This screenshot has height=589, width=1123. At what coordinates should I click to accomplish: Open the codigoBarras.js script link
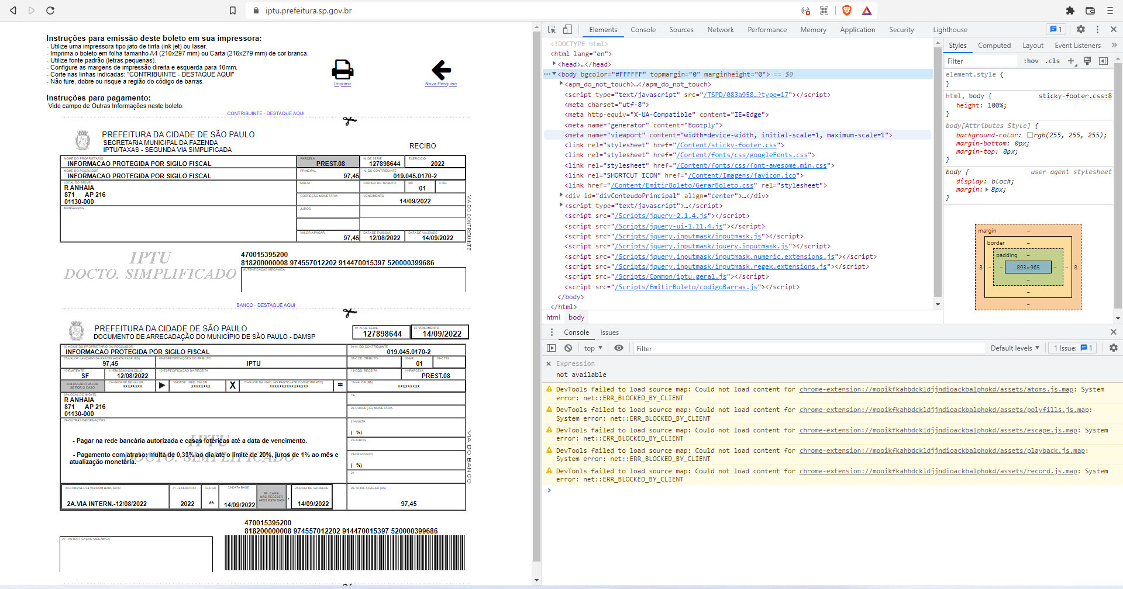686,287
